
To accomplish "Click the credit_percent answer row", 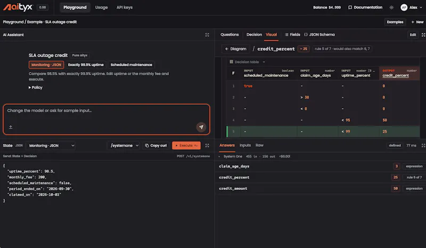I will [x=321, y=178].
